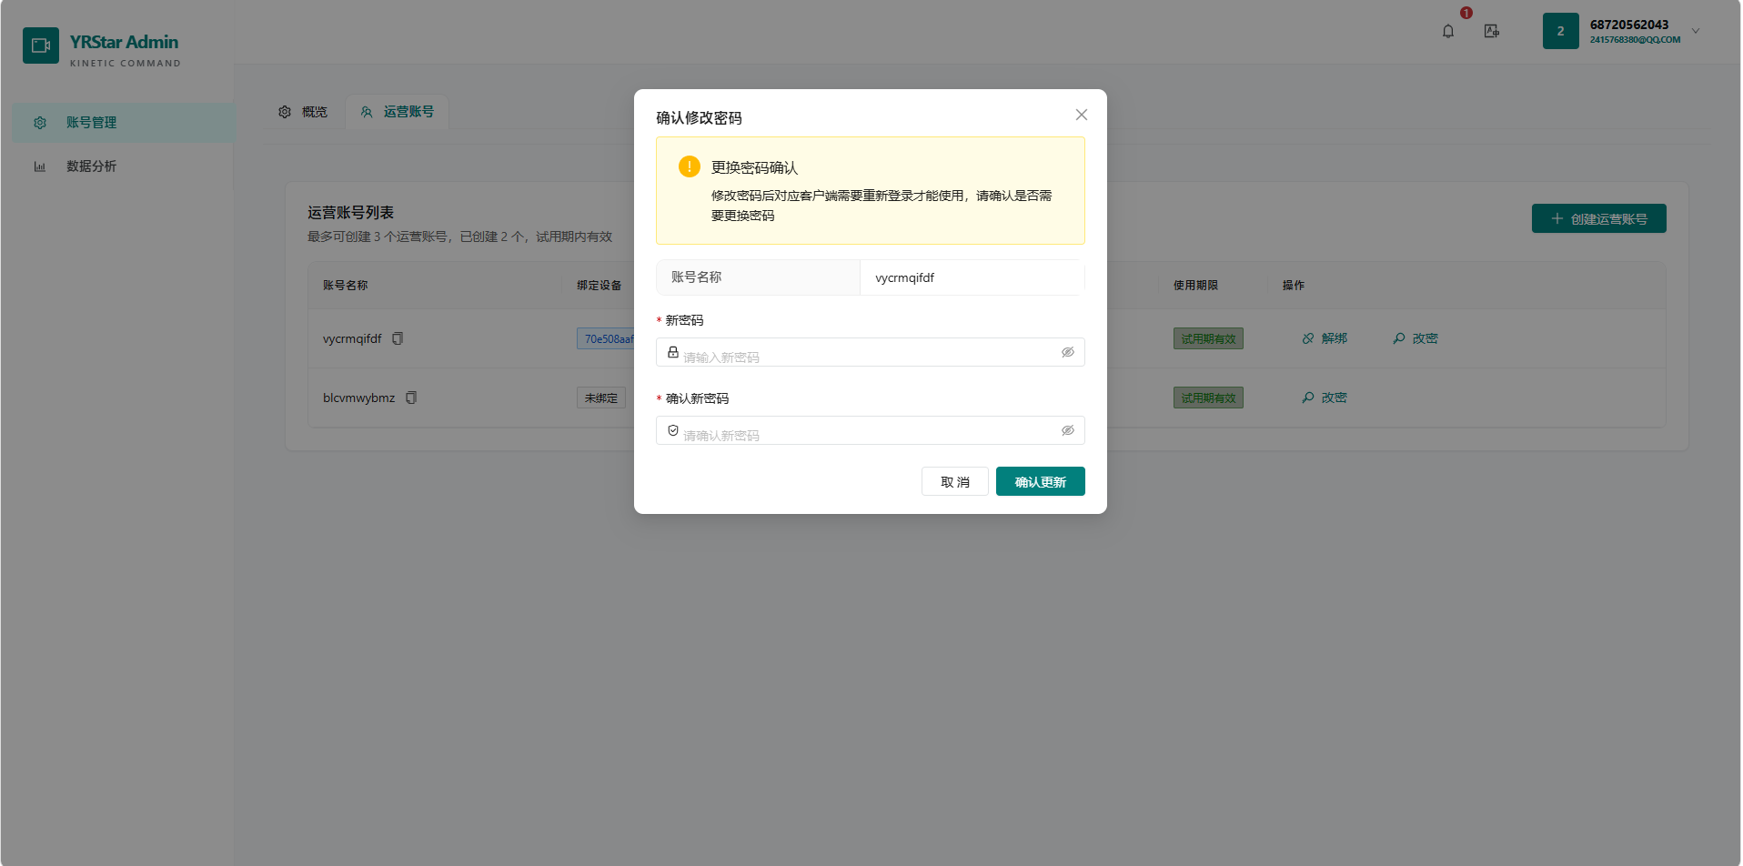Click the 未绑定 device tag
Image resolution: width=1743 pixels, height=866 pixels.
point(601,398)
